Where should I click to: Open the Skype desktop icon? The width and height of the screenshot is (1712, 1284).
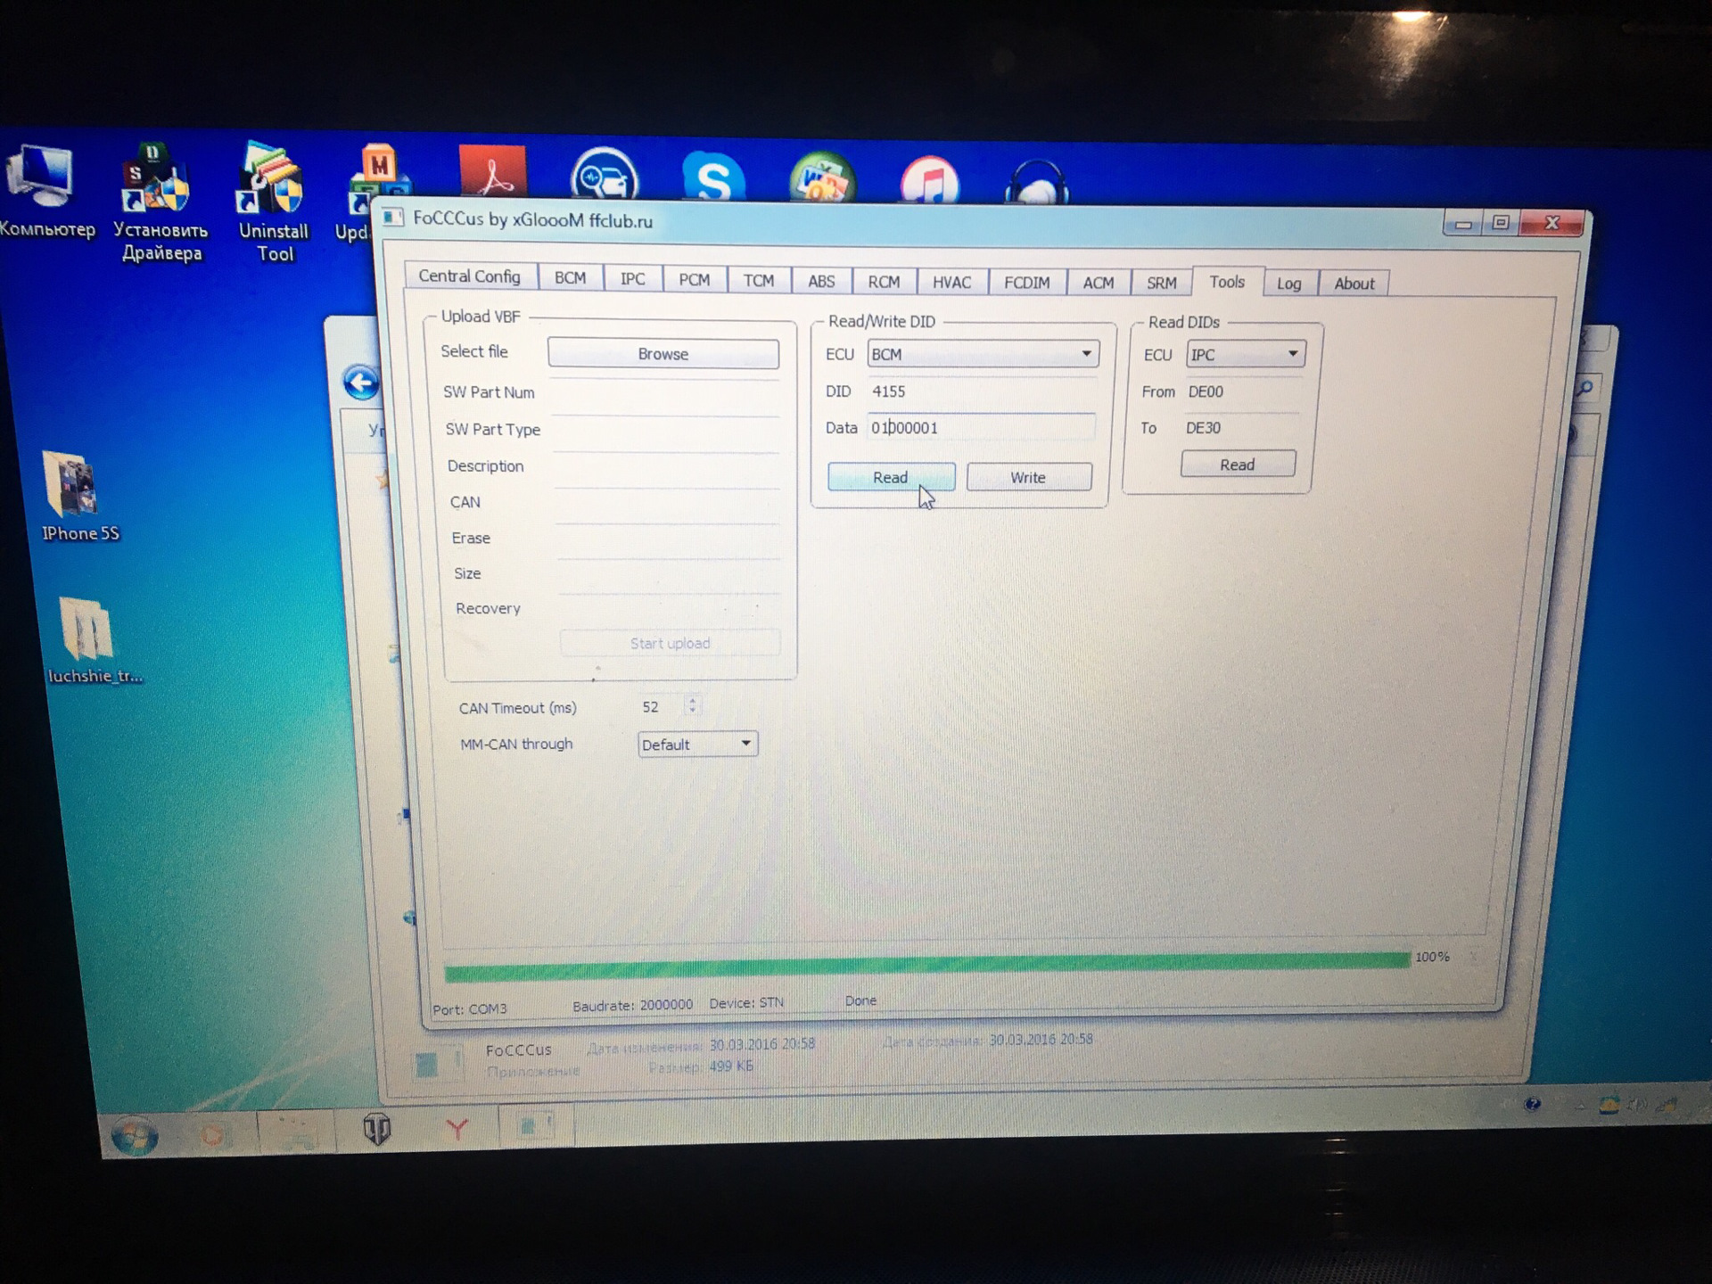click(713, 177)
